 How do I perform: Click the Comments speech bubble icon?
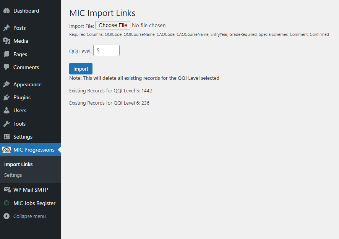click(6, 67)
